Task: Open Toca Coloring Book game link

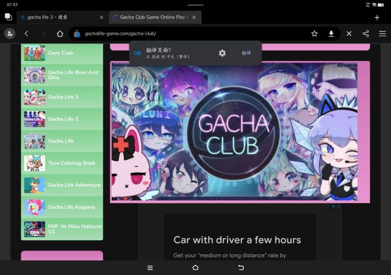Action: click(62, 163)
